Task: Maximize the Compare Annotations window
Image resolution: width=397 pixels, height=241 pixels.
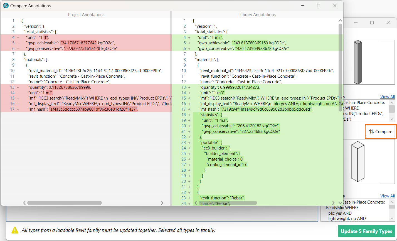Action: click(319, 6)
